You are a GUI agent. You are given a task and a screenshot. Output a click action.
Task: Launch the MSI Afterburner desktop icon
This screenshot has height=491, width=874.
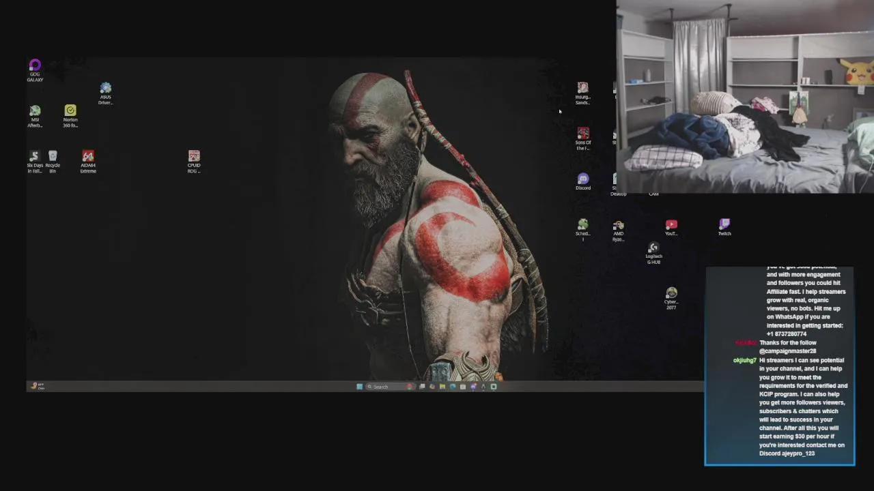click(x=35, y=117)
